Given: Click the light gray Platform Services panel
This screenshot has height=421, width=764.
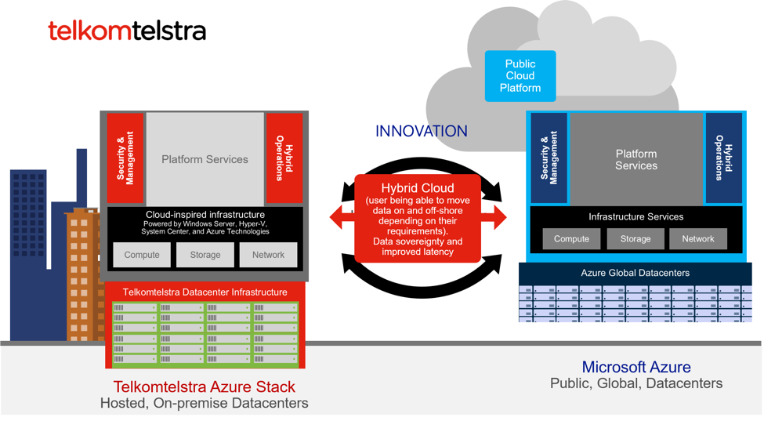Looking at the screenshot, I should (x=205, y=159).
